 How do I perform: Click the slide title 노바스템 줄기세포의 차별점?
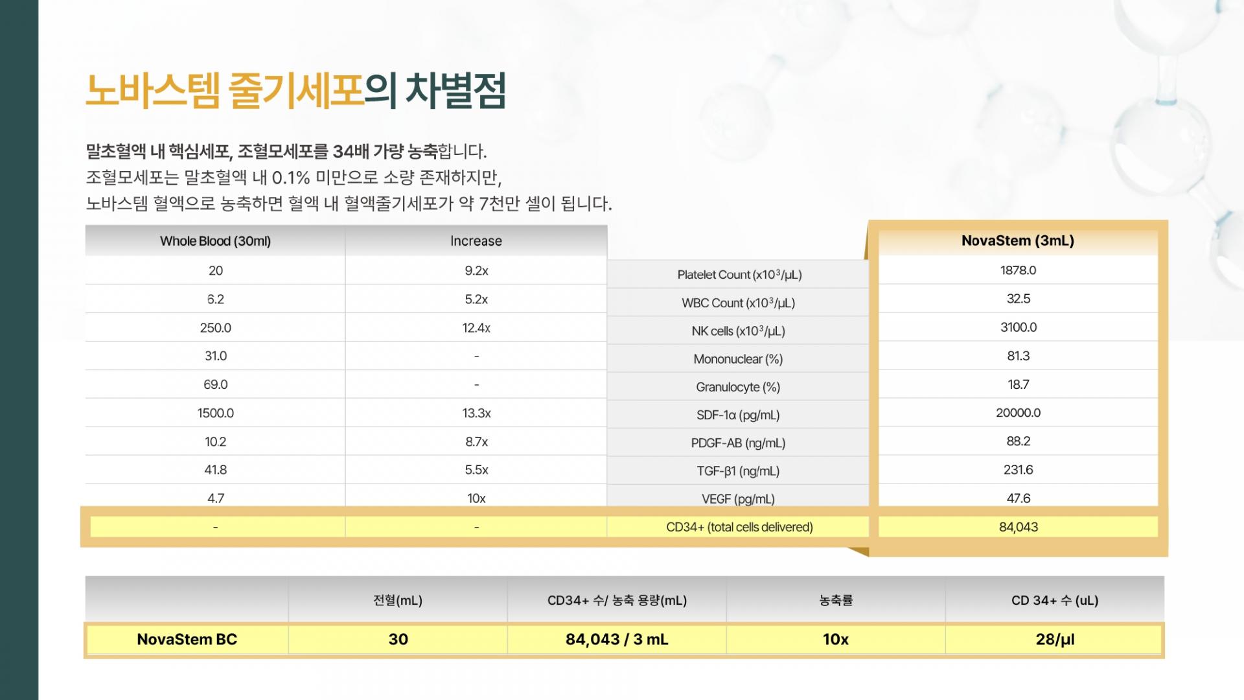[295, 91]
